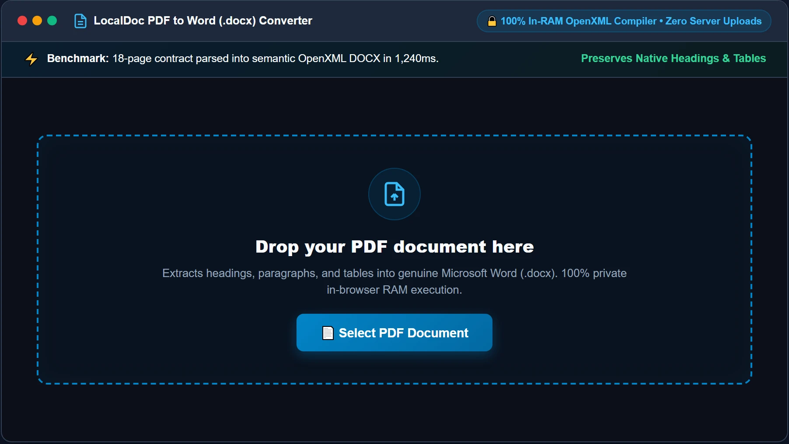Click the orange minimize window dot
The height and width of the screenshot is (444, 789).
[37, 21]
